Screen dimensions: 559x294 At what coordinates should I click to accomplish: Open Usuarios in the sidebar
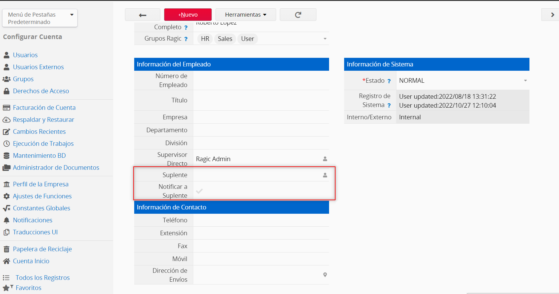tap(25, 55)
